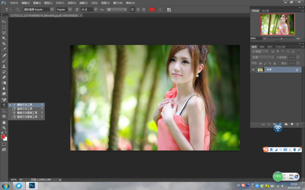The height and width of the screenshot is (190, 305).
Task: Toggle lock image pixels brush icon
Action: pyautogui.click(x=265, y=63)
